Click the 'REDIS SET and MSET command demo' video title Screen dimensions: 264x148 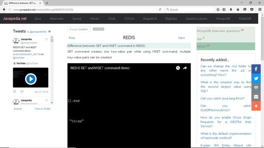[x=100, y=68]
